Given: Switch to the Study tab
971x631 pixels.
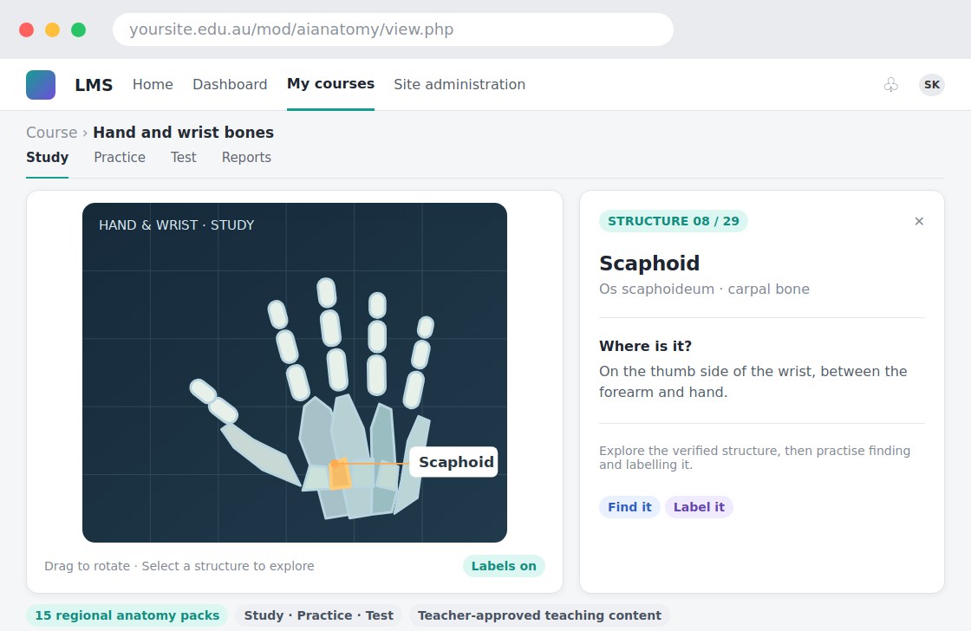Looking at the screenshot, I should point(47,157).
